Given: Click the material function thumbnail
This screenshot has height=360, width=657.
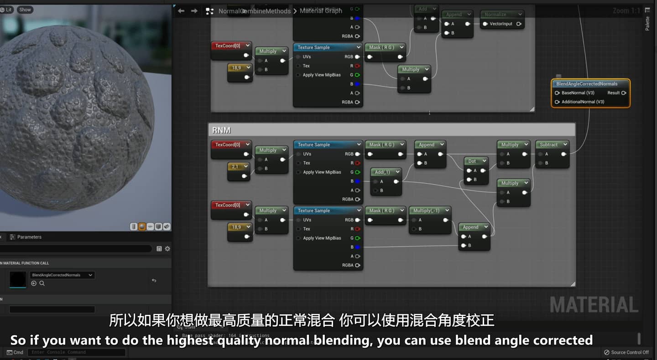Looking at the screenshot, I should coord(18,279).
